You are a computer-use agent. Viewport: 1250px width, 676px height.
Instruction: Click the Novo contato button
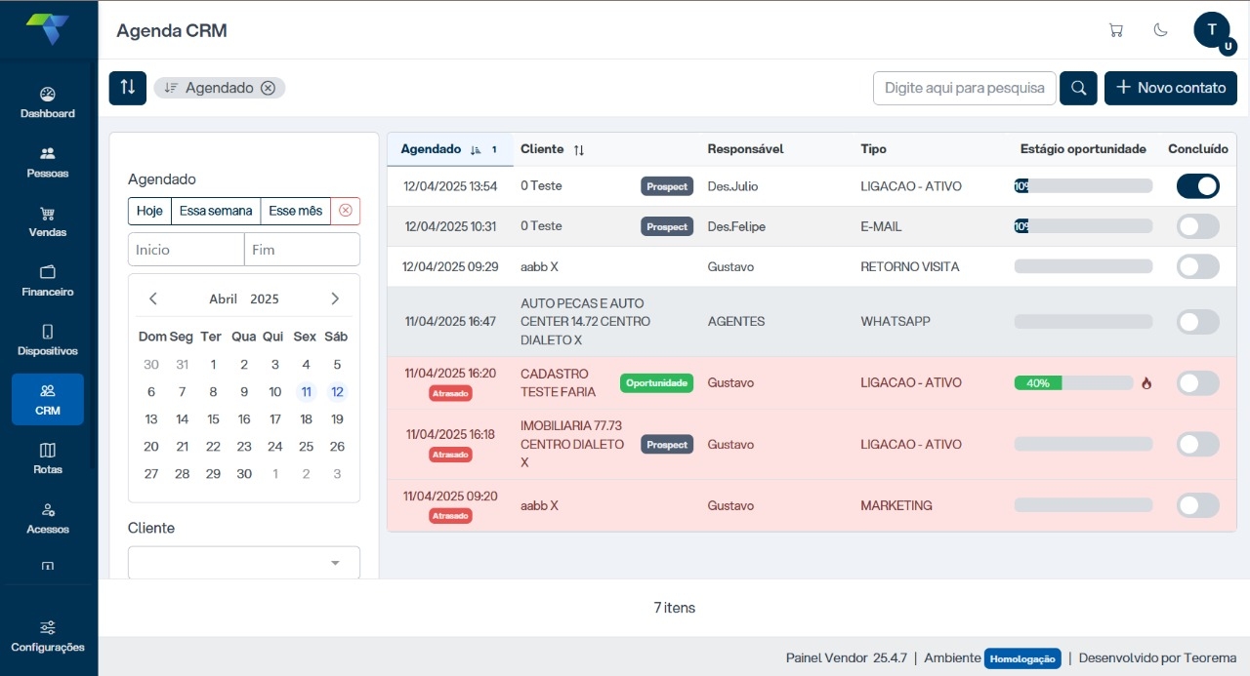click(x=1170, y=88)
